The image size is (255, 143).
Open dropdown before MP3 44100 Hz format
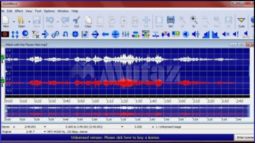(45, 132)
